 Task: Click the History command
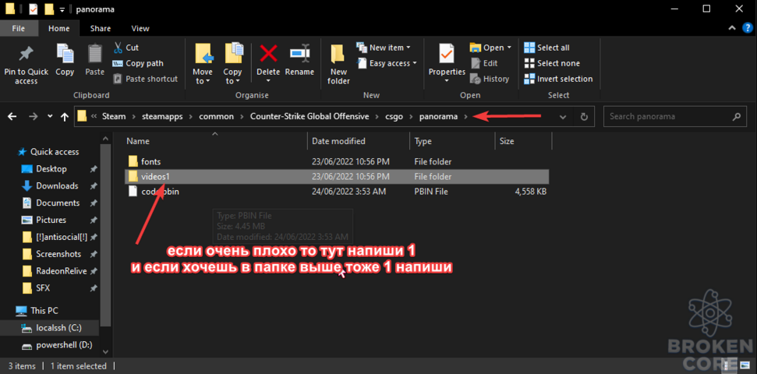pos(490,79)
